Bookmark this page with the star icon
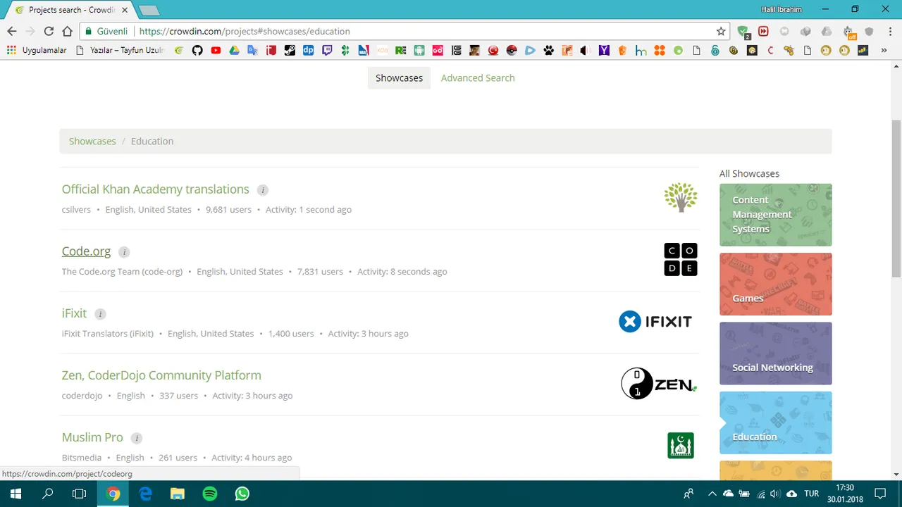Screen dimensions: 902x507 coord(721,31)
